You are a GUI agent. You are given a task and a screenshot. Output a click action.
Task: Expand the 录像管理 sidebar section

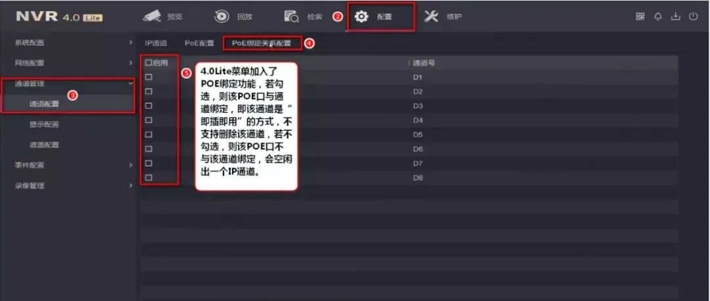[68, 185]
